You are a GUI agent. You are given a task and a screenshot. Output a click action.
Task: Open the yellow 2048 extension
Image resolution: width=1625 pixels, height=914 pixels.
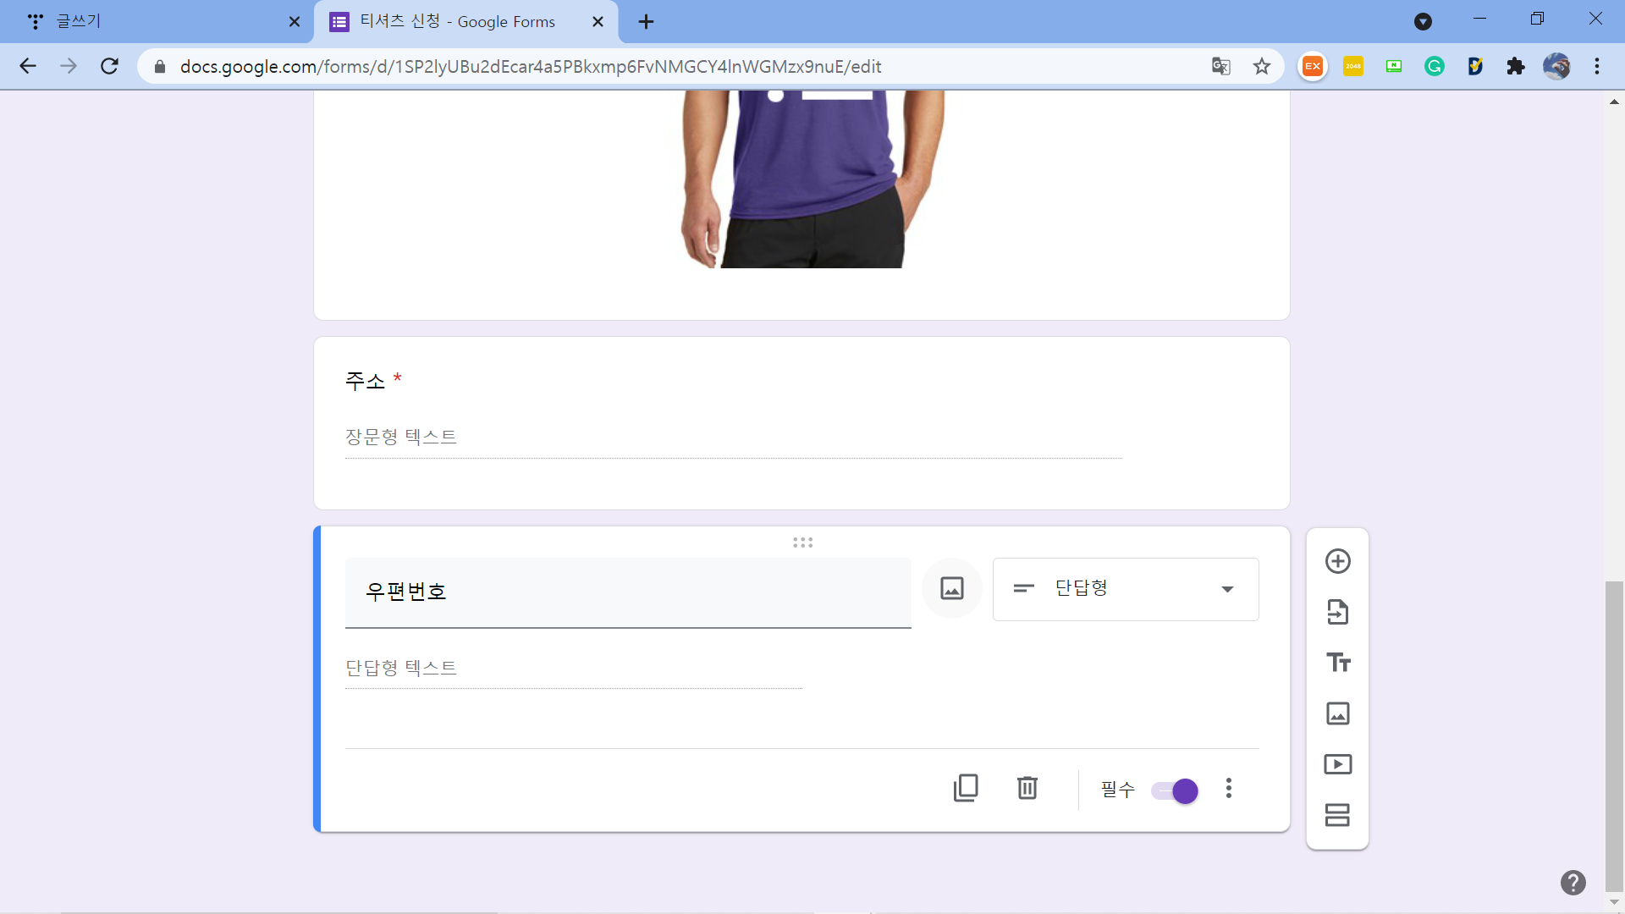click(x=1352, y=66)
